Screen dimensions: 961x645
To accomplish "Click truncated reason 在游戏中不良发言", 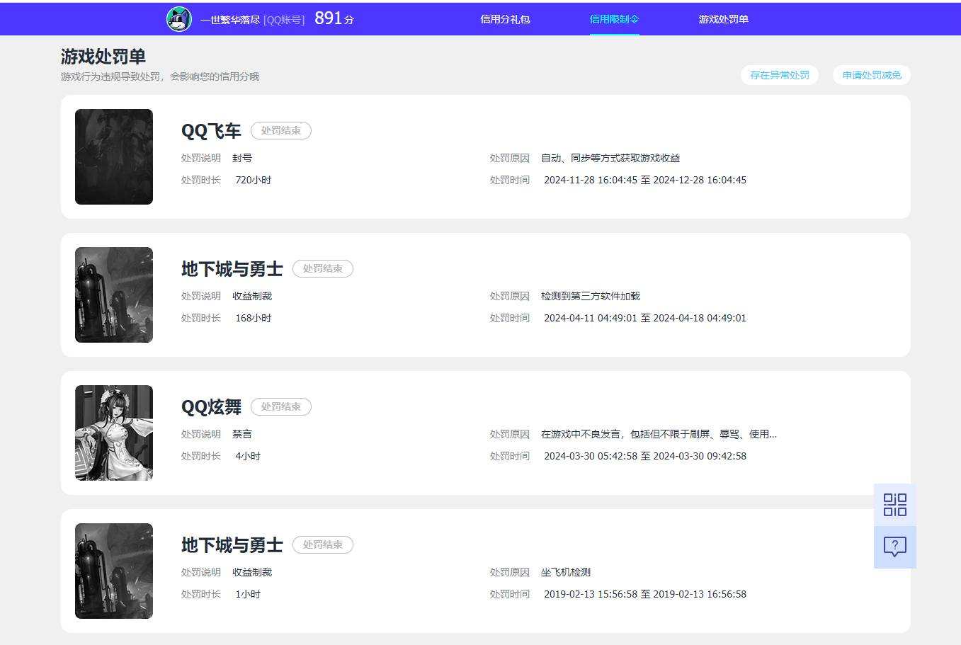I will 659,434.
